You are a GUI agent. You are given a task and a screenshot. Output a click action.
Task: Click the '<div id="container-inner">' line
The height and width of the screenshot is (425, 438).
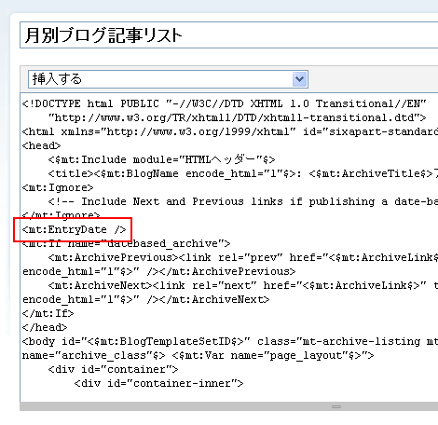[158, 383]
